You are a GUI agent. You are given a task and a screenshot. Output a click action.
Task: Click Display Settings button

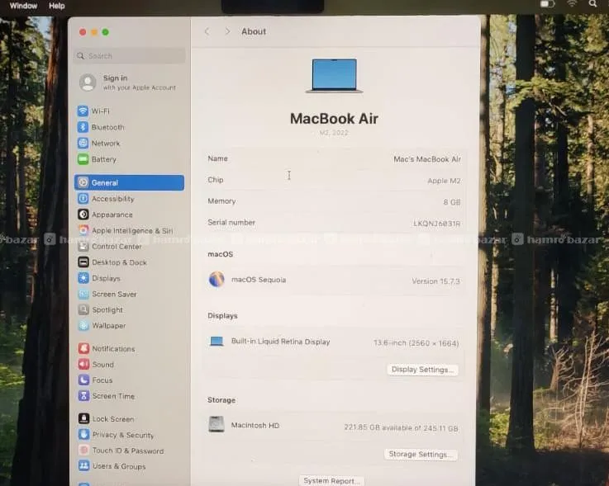pyautogui.click(x=422, y=370)
